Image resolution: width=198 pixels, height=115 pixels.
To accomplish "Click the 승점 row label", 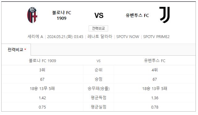I will pyautogui.click(x=99, y=79).
